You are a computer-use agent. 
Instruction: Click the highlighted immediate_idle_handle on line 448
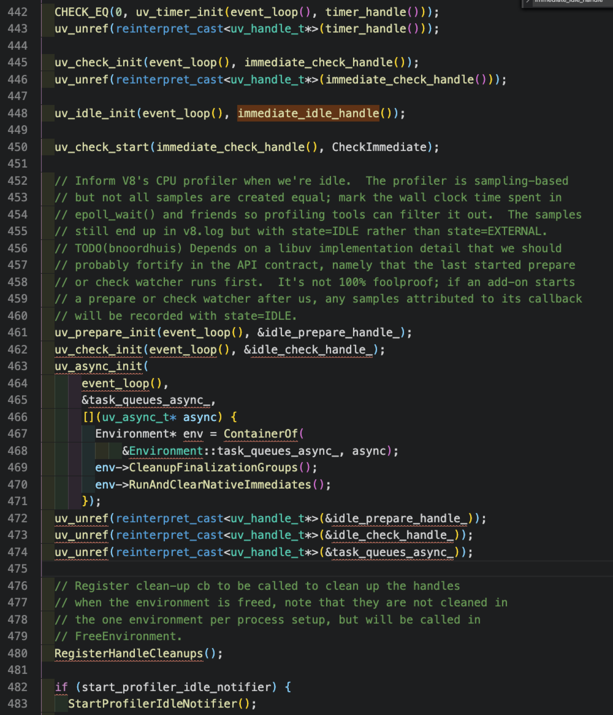point(308,113)
